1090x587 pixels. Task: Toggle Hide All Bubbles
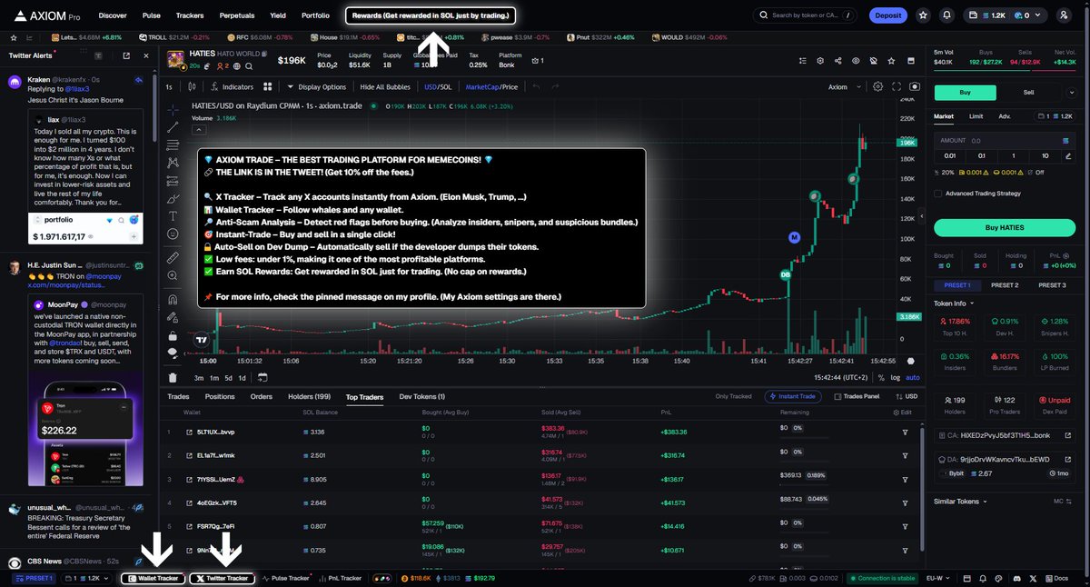coord(385,87)
